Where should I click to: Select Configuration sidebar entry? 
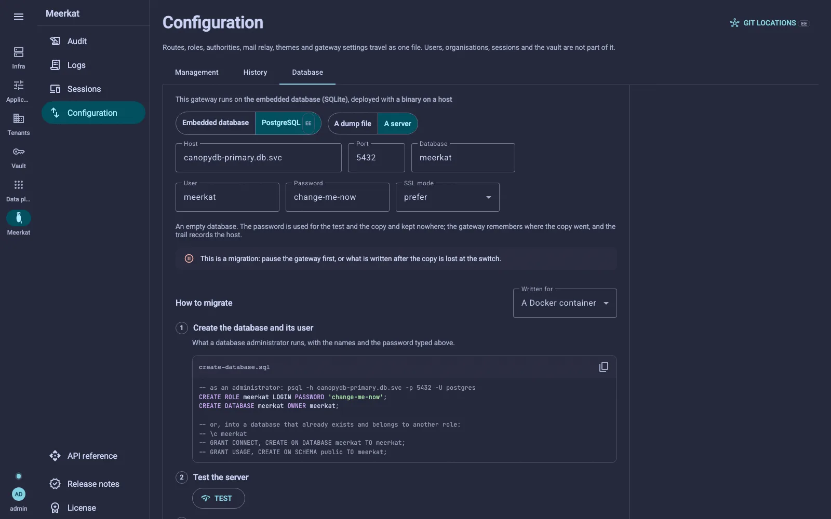click(93, 113)
